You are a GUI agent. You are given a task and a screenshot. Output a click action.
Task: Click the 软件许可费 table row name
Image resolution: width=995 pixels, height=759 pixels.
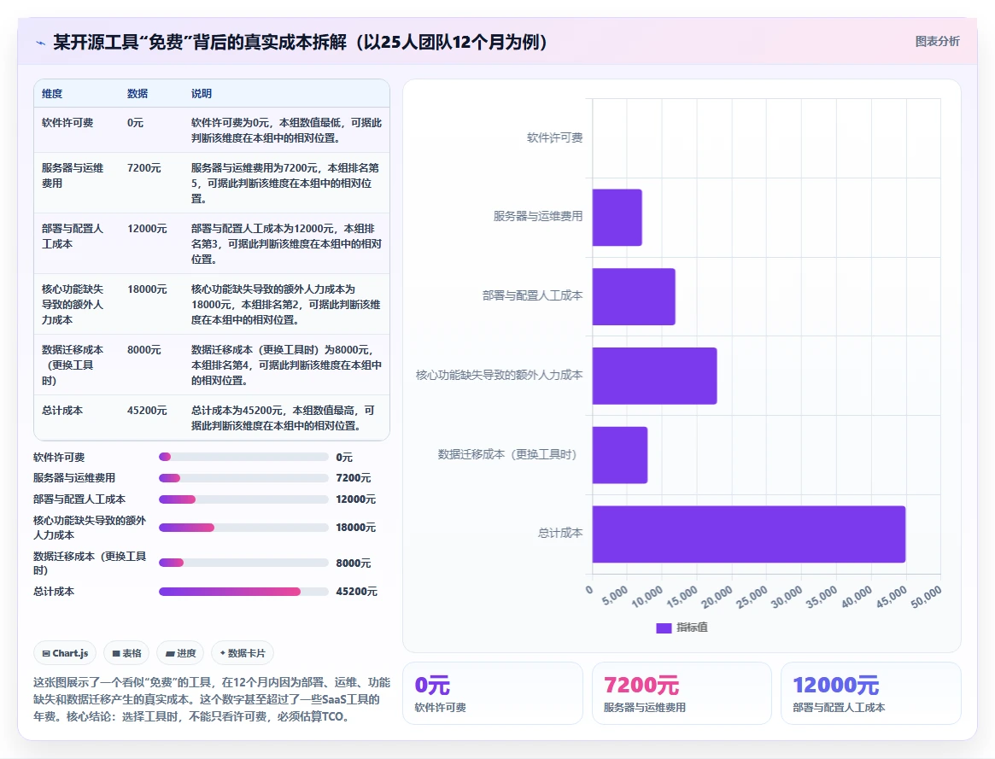coord(67,123)
